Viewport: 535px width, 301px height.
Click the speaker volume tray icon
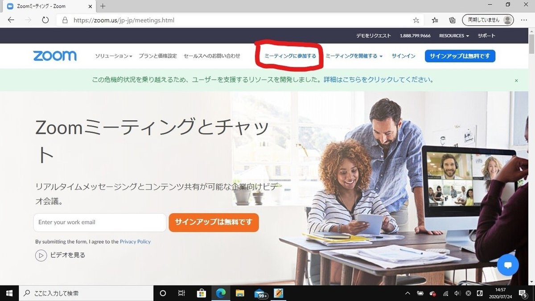457,293
